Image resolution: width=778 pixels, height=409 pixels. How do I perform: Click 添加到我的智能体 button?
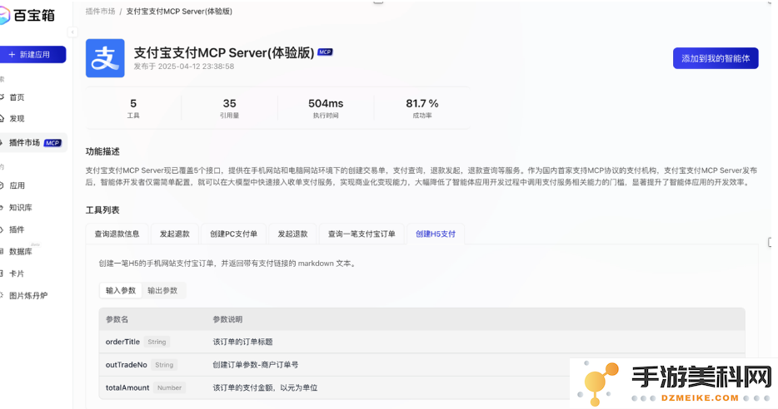716,58
